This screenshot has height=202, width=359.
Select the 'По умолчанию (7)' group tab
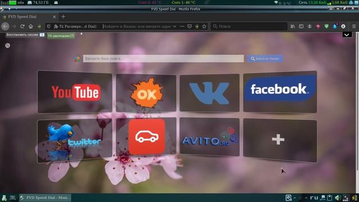(61, 36)
